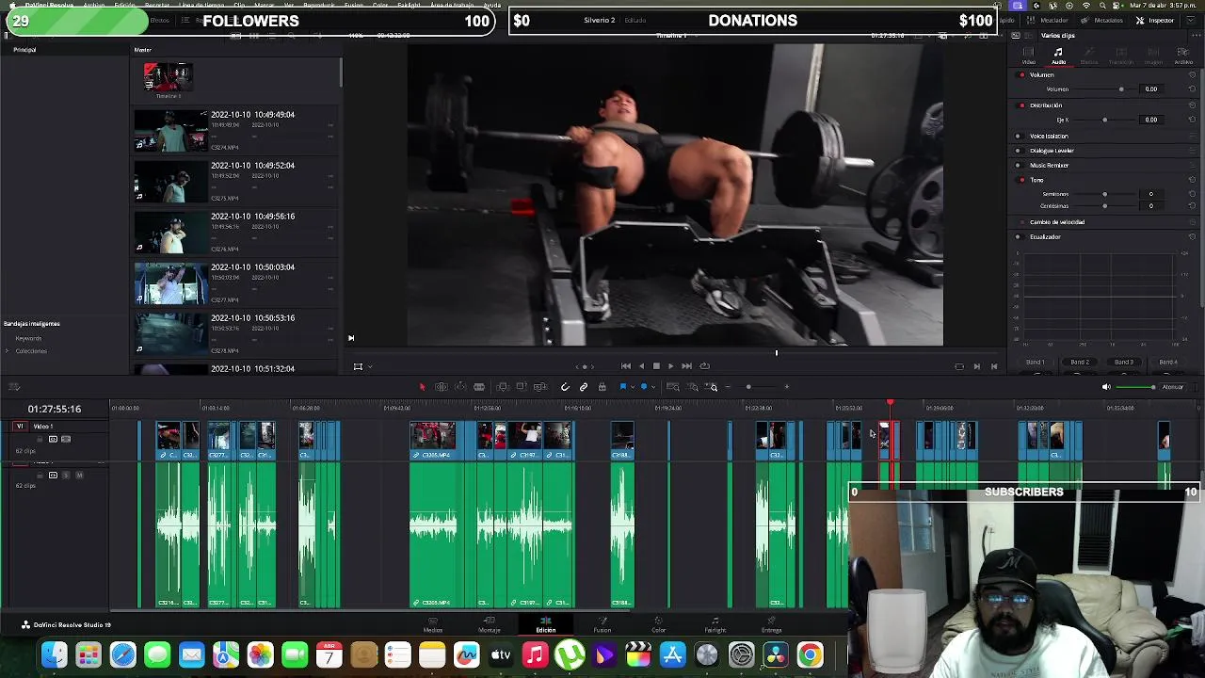Toggle the chain linked selection icon
Viewport: 1205px width, 678px height.
tap(584, 387)
